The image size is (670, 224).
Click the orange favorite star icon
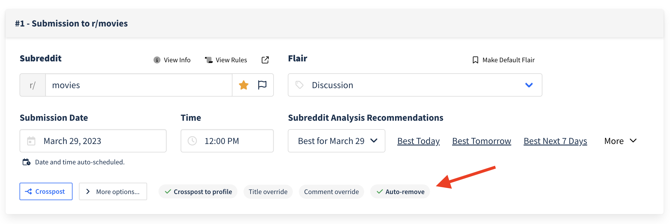(244, 85)
